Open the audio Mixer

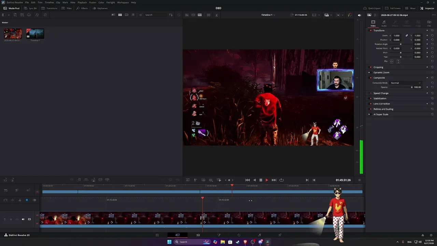click(410, 8)
